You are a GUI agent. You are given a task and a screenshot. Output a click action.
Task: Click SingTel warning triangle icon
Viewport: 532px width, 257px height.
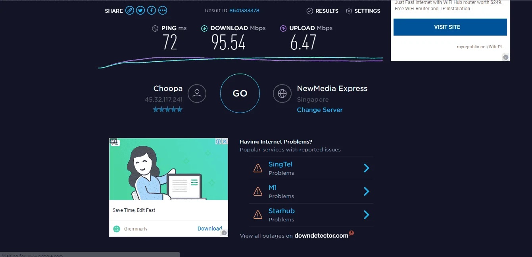[x=258, y=168]
